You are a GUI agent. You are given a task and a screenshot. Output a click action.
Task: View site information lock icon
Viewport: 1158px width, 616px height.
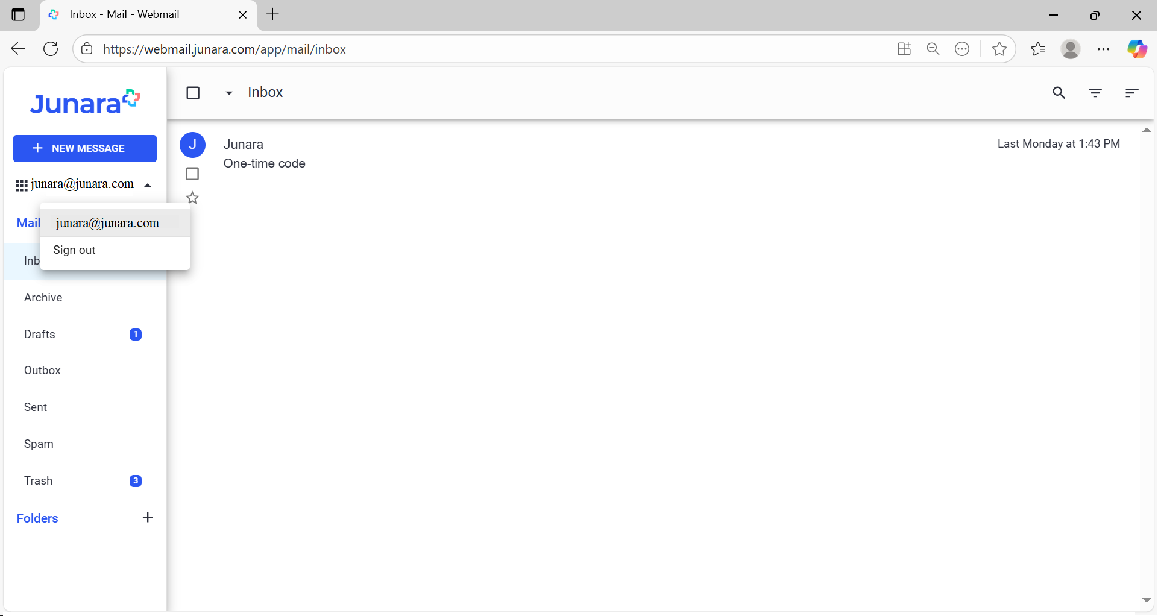(x=87, y=49)
